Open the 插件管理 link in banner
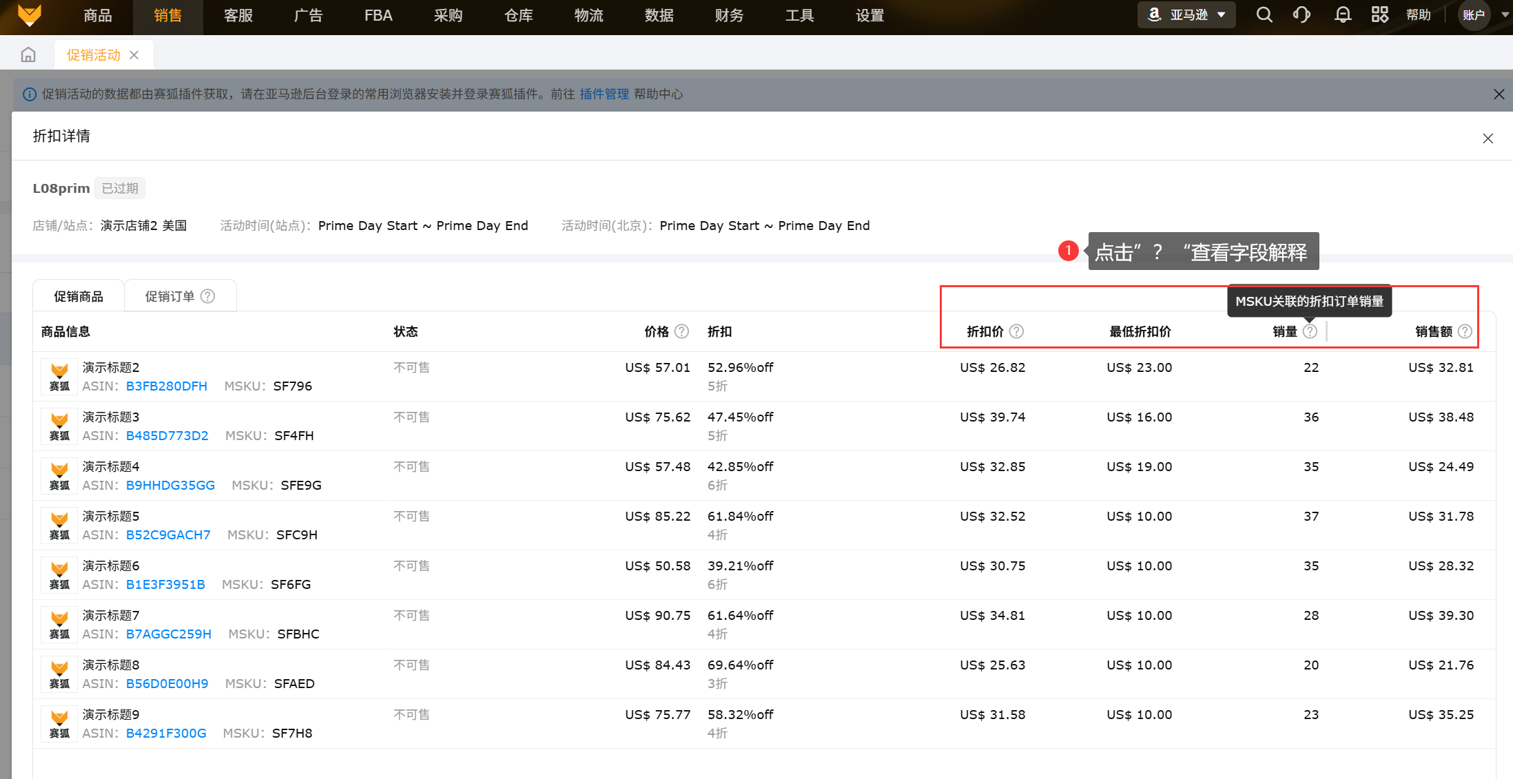Screen dimensions: 1513x779 [x=604, y=94]
